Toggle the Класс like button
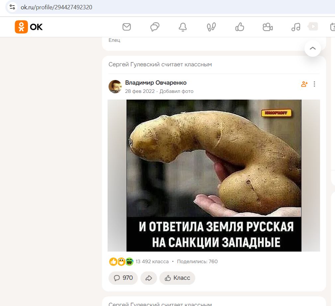 177,278
